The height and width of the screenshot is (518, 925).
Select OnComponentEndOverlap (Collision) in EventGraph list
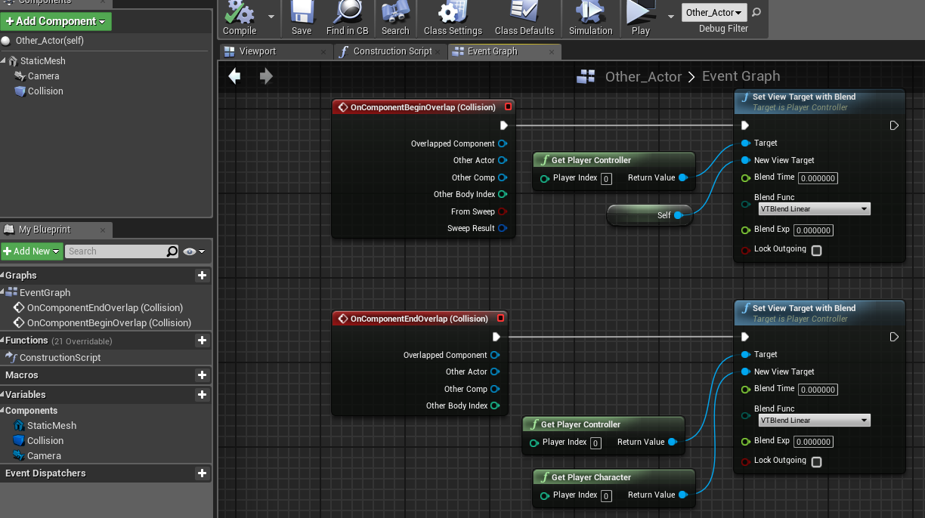pos(105,308)
